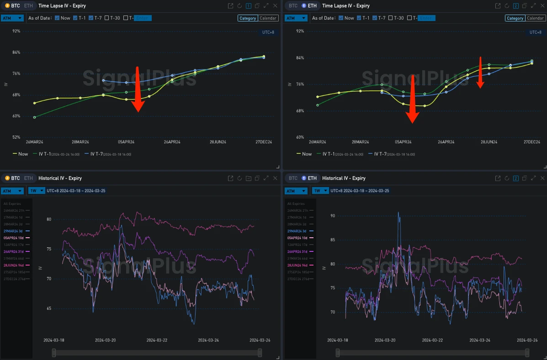Click custom T- days input in ETH Time Lapse
Viewport: 547px width, 360px height.
426,18
